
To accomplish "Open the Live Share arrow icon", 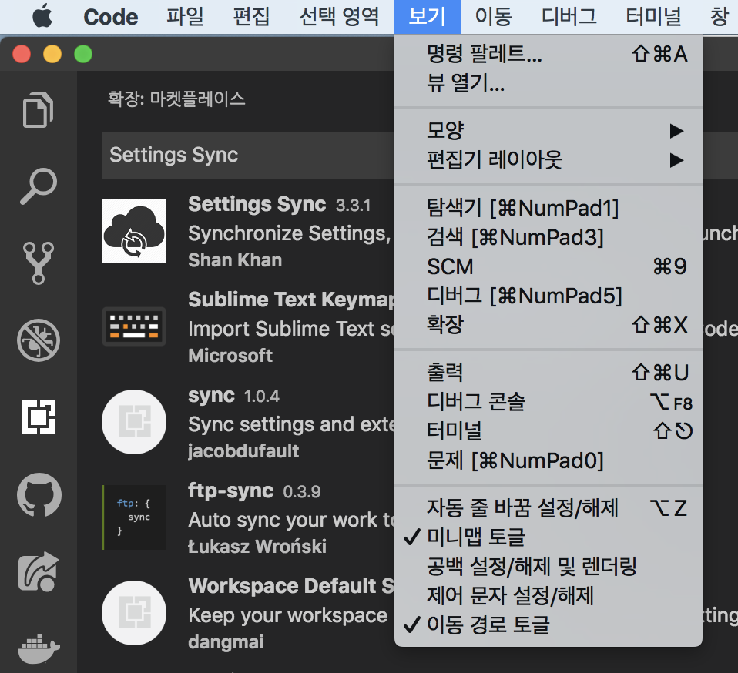I will pos(38,571).
